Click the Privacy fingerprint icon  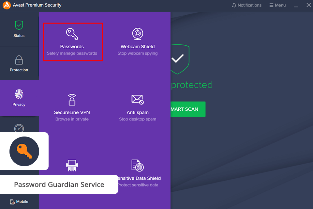pos(19,94)
